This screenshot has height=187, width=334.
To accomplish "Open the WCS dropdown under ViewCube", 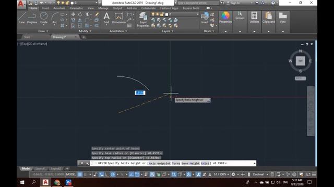I will (301, 78).
